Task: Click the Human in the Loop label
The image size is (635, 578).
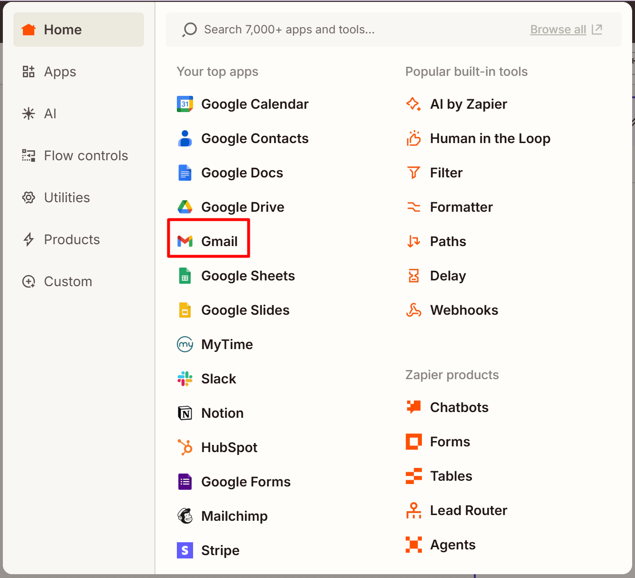Action: click(490, 138)
